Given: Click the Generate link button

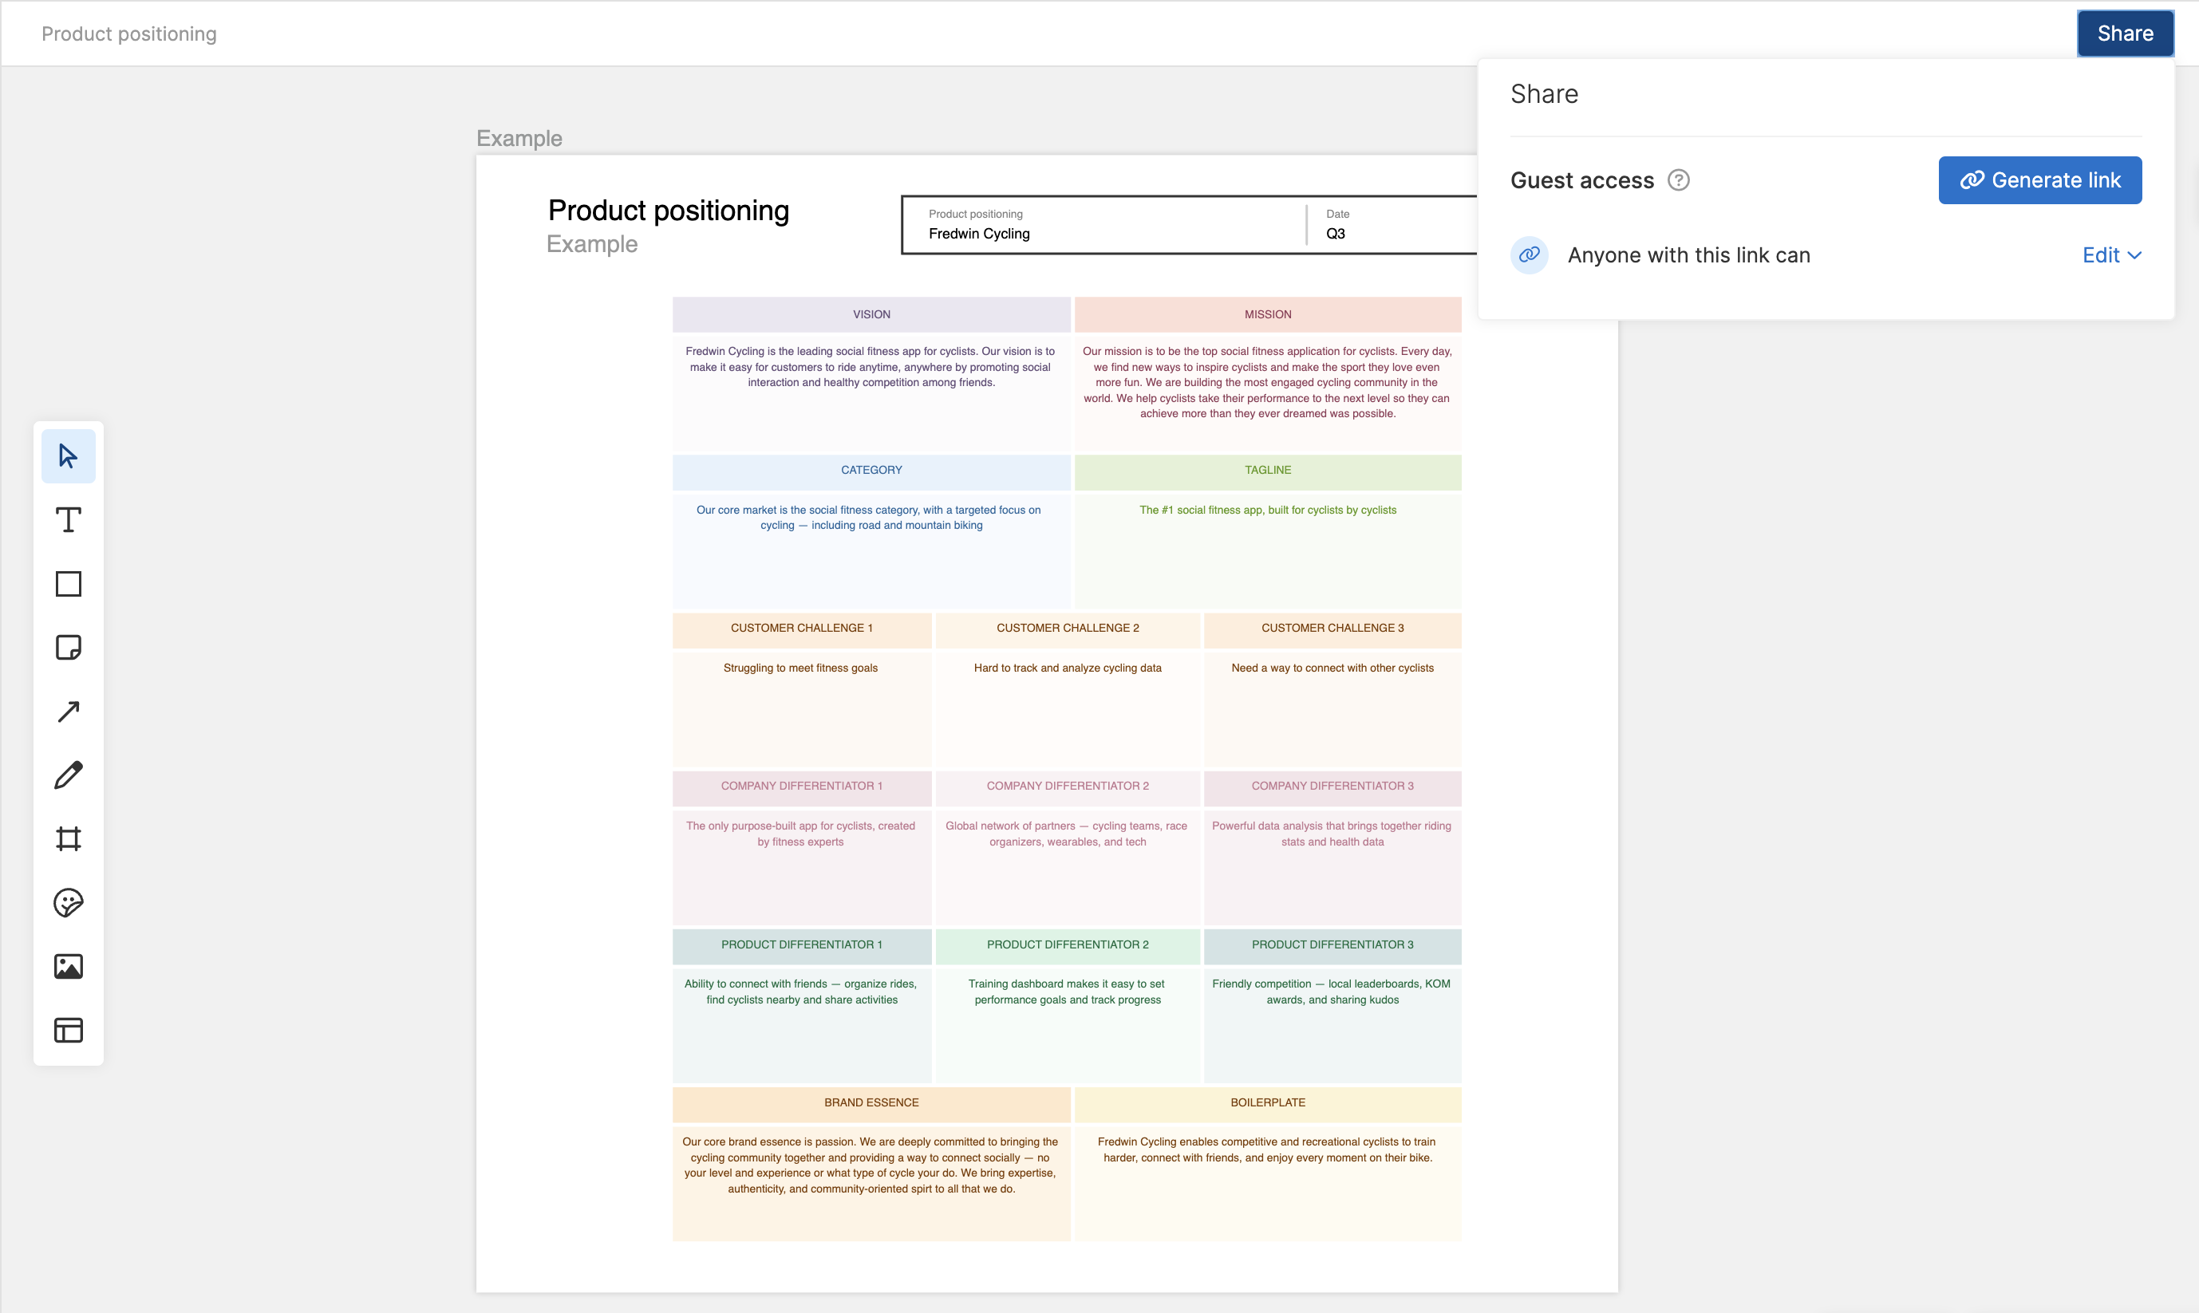Looking at the screenshot, I should pos(2039,180).
